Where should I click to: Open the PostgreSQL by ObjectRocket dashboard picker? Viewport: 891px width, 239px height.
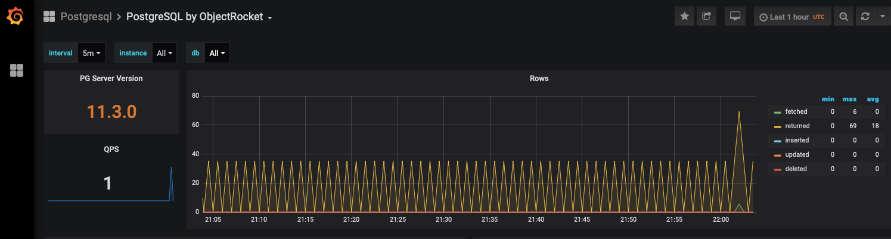point(199,17)
